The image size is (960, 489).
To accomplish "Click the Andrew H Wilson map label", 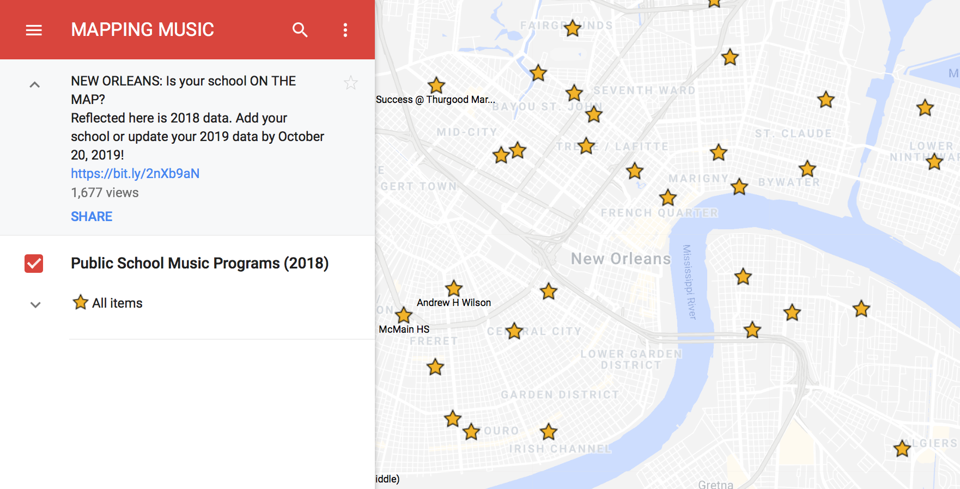I will (454, 303).
